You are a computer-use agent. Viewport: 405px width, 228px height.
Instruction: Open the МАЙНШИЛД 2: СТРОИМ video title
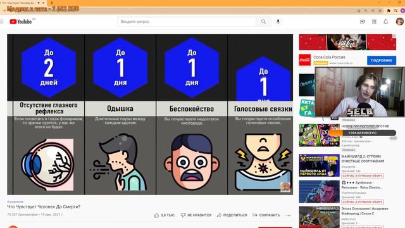(363, 159)
